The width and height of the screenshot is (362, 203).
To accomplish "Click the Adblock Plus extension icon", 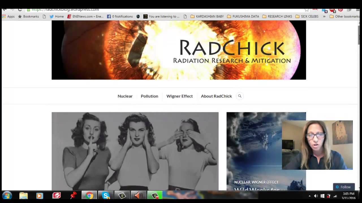I will [333, 10].
